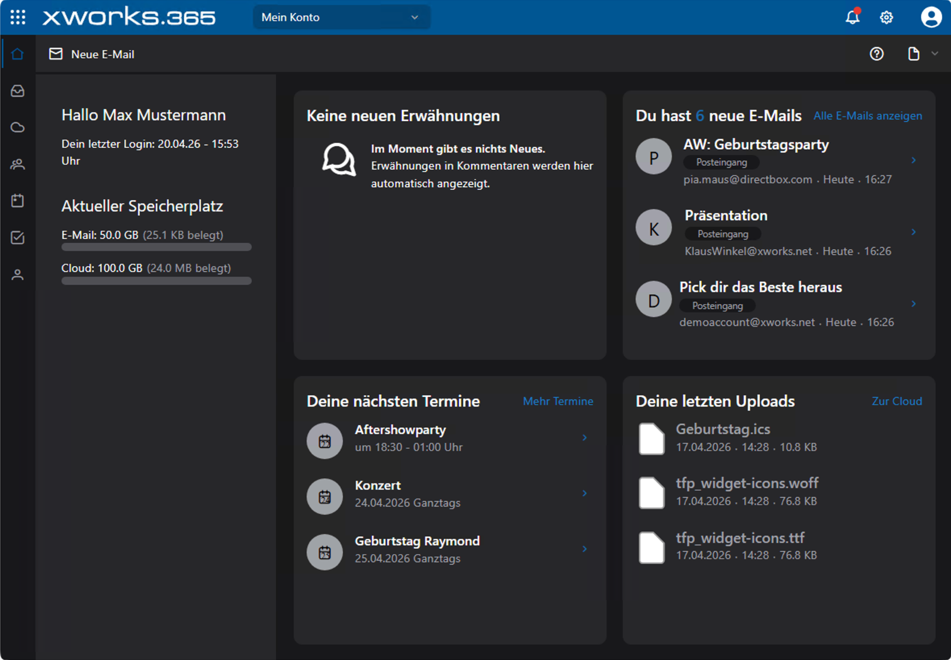Open the tfp_widget-icons.ttf file name

coord(740,538)
